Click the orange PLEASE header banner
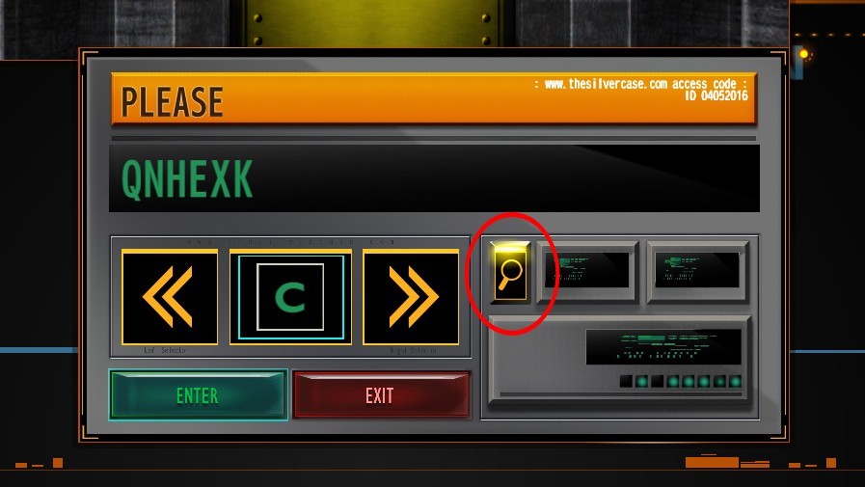The image size is (865, 487). click(434, 98)
